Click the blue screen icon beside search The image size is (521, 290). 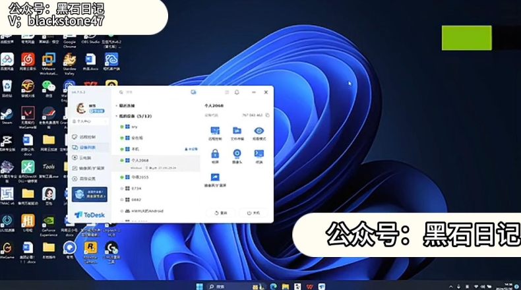(x=193, y=92)
